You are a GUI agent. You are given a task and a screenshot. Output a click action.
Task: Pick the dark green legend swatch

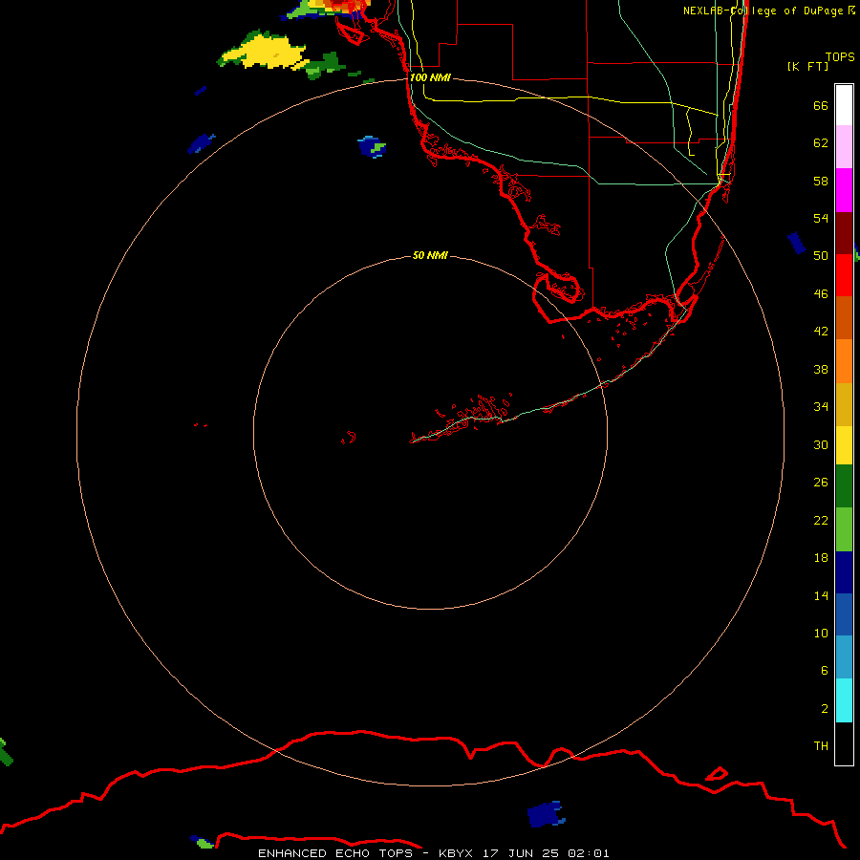pos(844,486)
